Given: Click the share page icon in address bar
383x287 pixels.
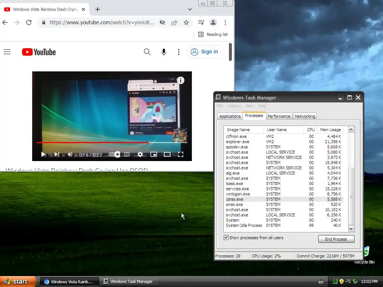Looking at the screenshot, I should 174,22.
